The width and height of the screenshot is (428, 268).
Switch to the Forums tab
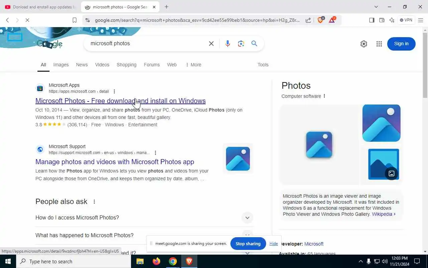pos(152,65)
